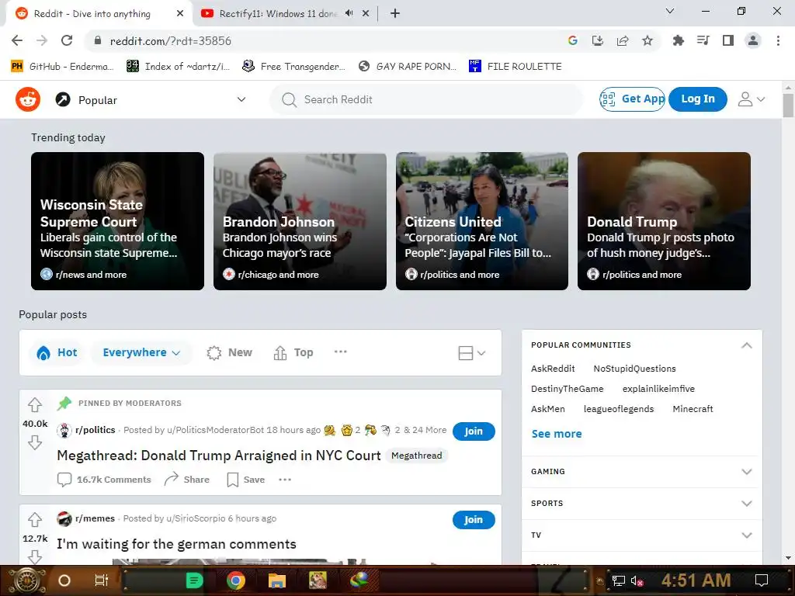Viewport: 795px width, 596px height.
Task: Open the Brandon Johnson trending card
Action: pyautogui.click(x=300, y=221)
